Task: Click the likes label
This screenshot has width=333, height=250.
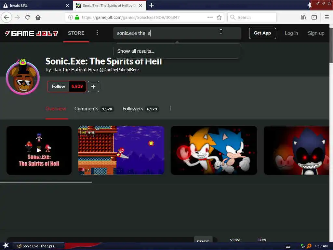Action: click(x=262, y=240)
